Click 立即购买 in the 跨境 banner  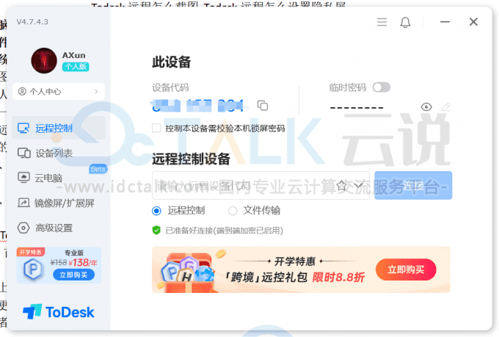tap(406, 269)
